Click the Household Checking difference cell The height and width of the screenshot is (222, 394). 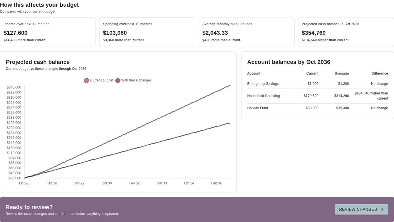point(371,96)
